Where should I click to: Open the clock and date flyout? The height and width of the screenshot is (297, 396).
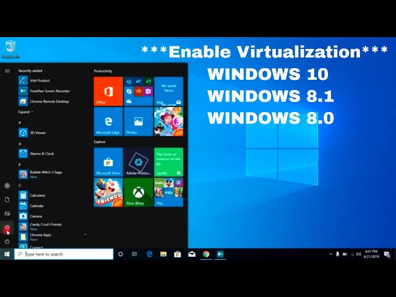371,254
